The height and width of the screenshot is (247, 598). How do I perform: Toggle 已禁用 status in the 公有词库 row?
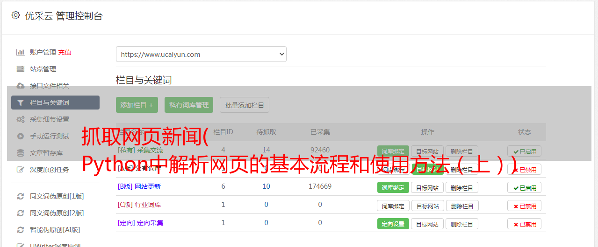525,170
